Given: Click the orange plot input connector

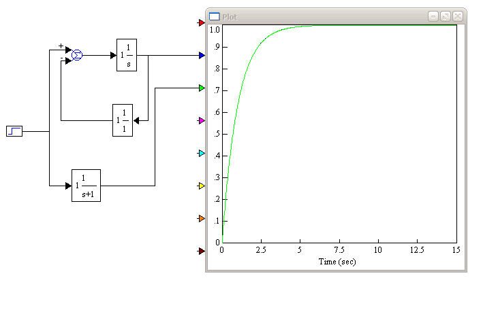Looking at the screenshot, I should tap(202, 219).
